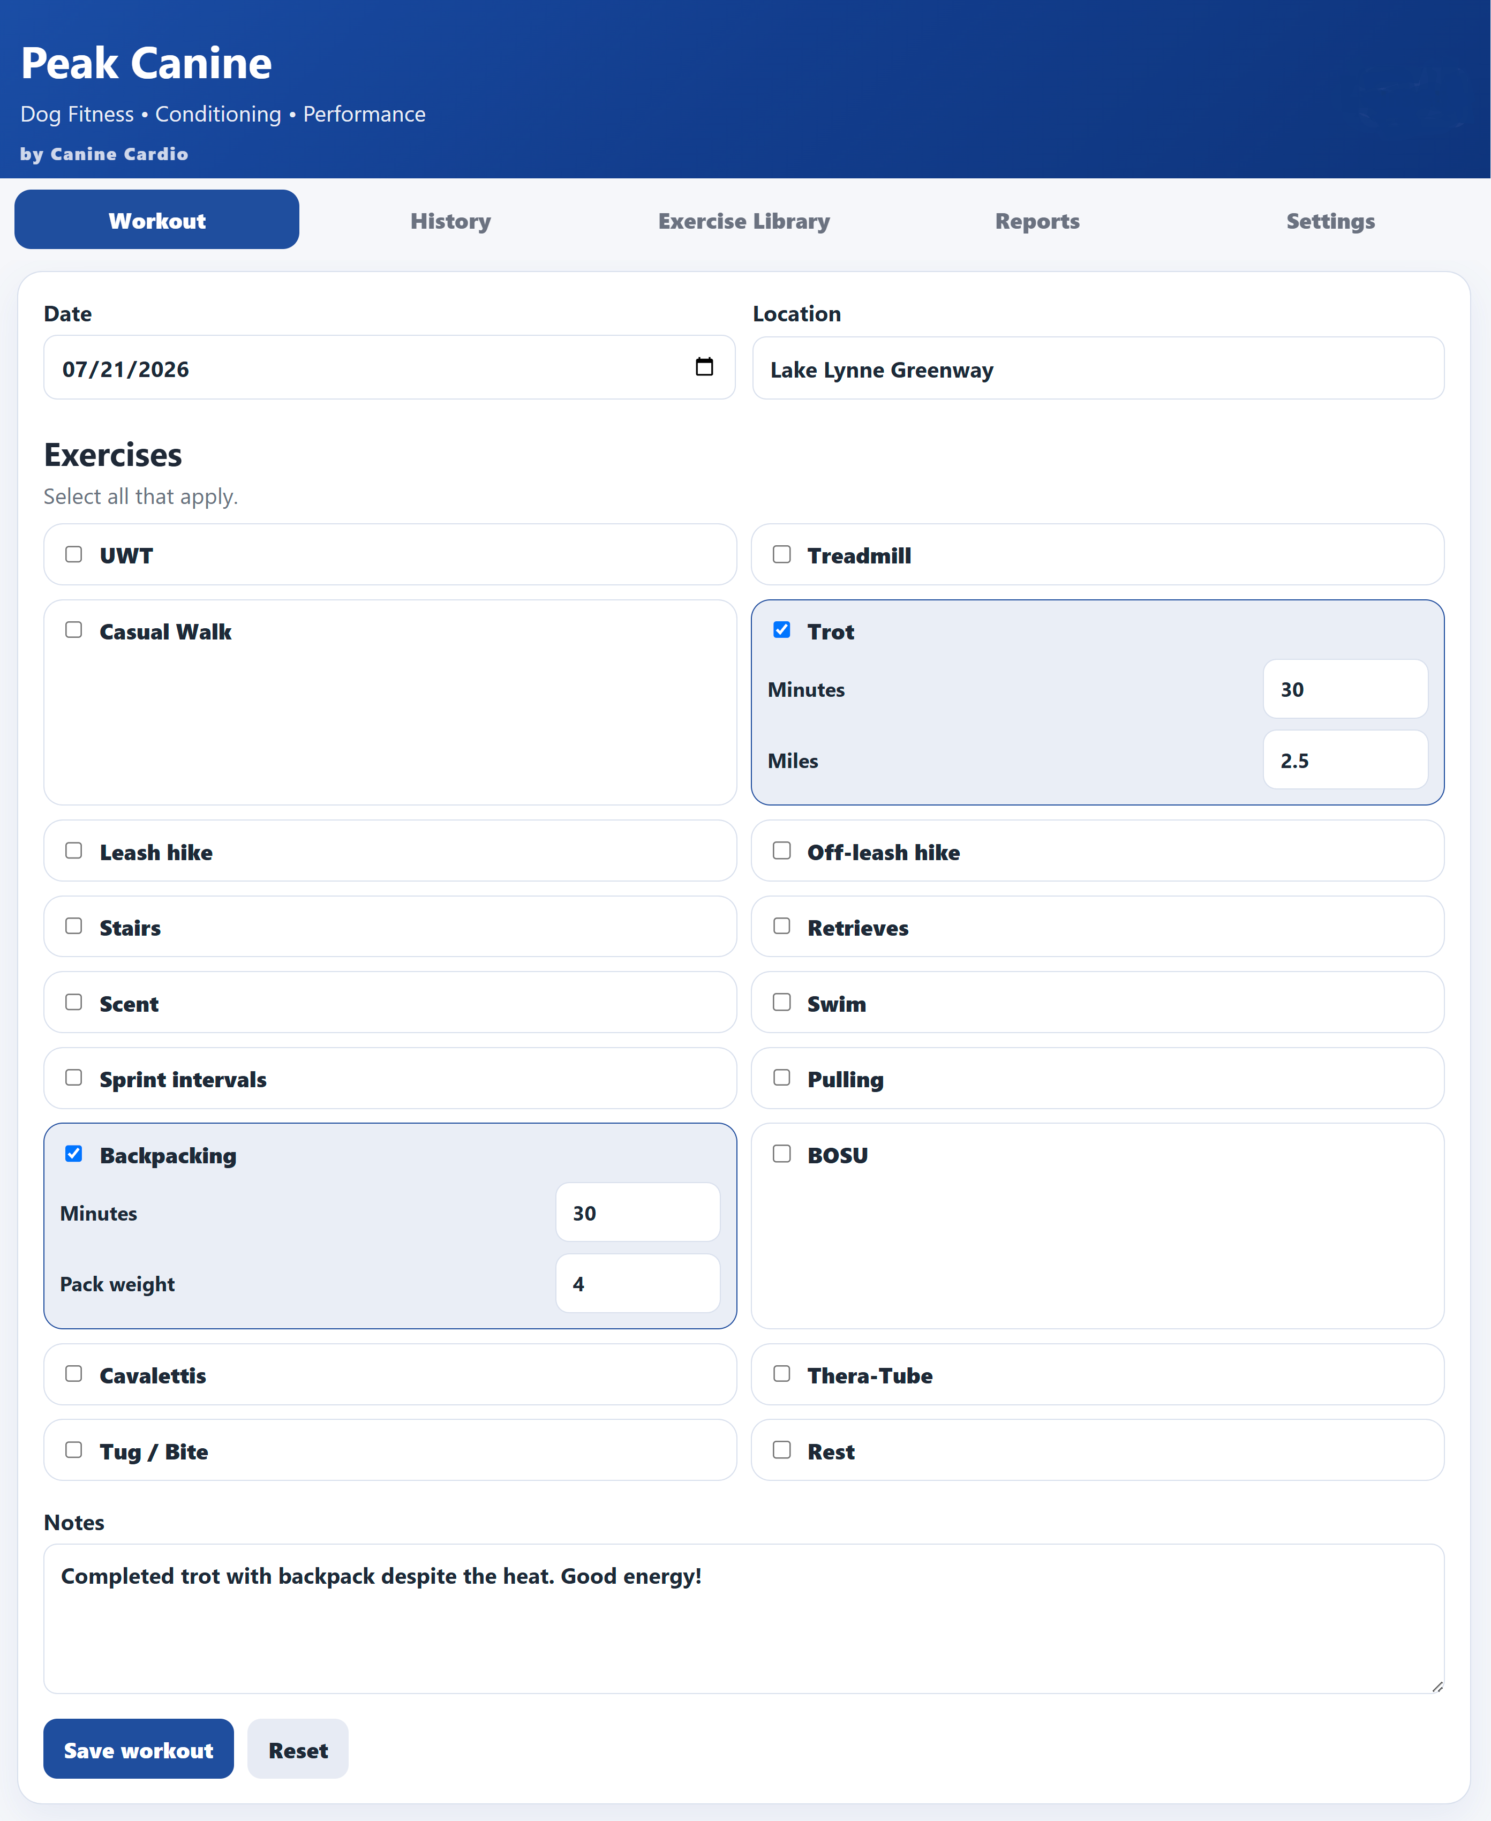This screenshot has width=1491, height=1821.
Task: Tick the Stairs checkbox
Action: (74, 926)
